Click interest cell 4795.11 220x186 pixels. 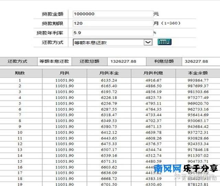tap(153, 103)
